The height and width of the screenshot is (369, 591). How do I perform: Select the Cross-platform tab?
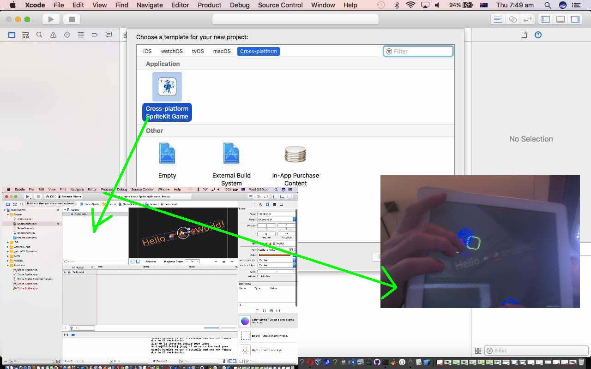(259, 51)
